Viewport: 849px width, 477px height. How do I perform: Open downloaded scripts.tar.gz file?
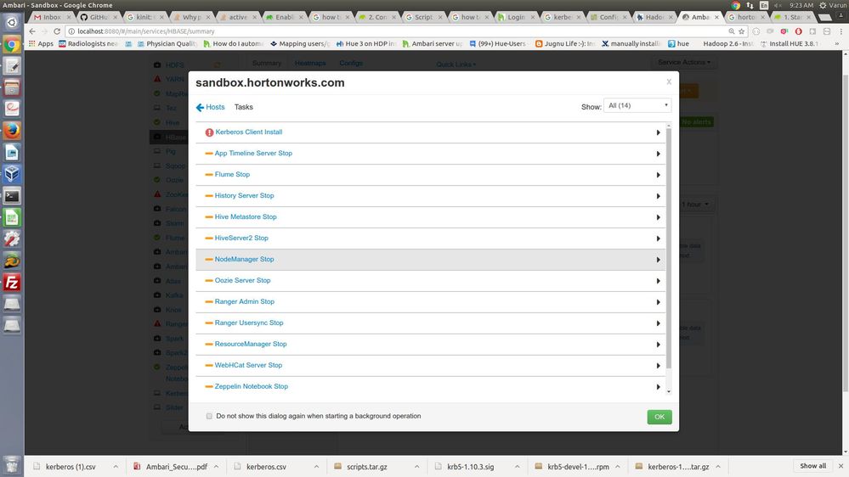[x=366, y=466]
